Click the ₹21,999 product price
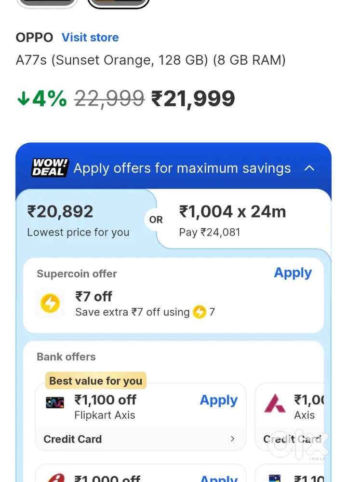 (x=193, y=98)
